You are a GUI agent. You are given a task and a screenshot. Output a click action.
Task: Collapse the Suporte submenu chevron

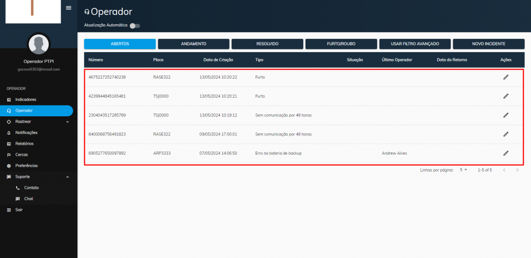67,177
